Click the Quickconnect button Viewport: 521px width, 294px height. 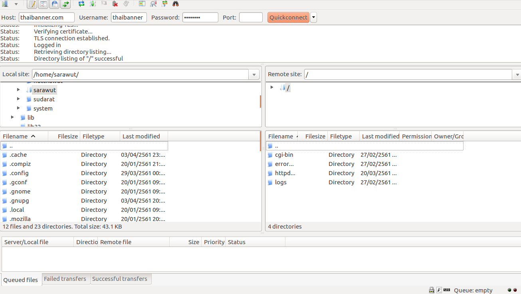[288, 18]
